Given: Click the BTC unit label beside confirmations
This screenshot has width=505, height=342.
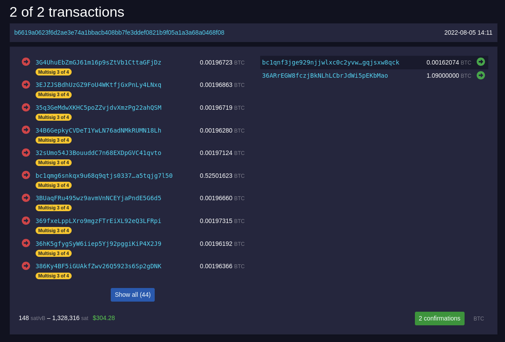Looking at the screenshot, I should pyautogui.click(x=479, y=319).
